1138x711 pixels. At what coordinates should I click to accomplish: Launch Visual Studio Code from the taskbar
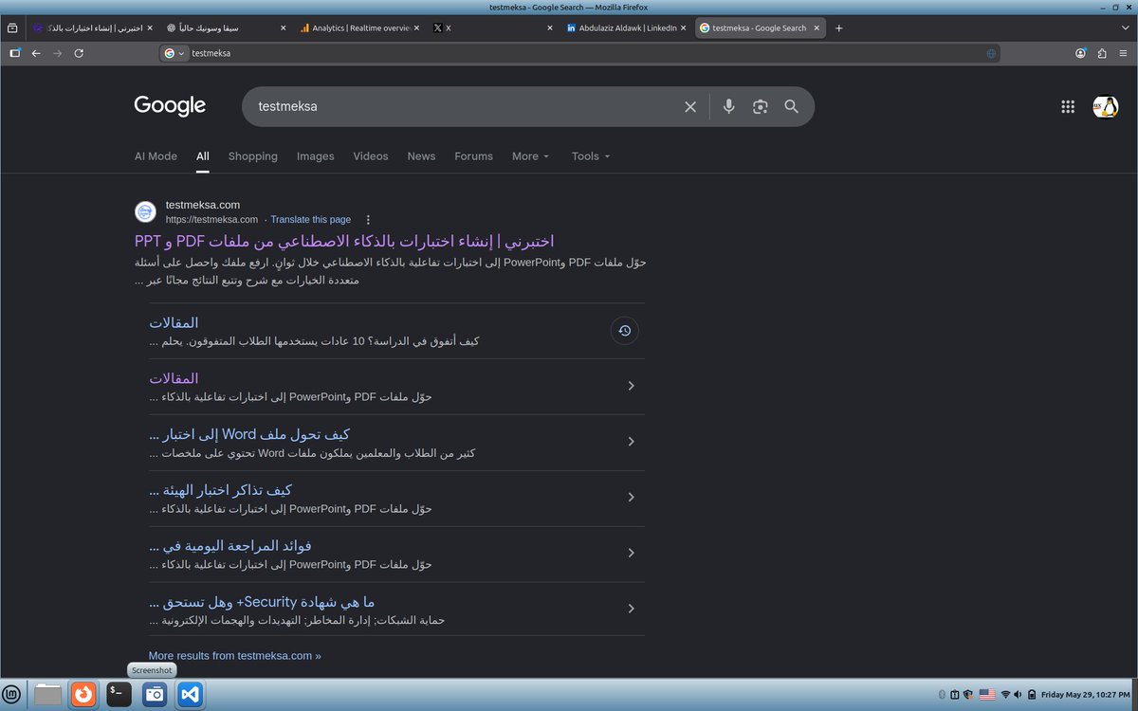point(190,695)
